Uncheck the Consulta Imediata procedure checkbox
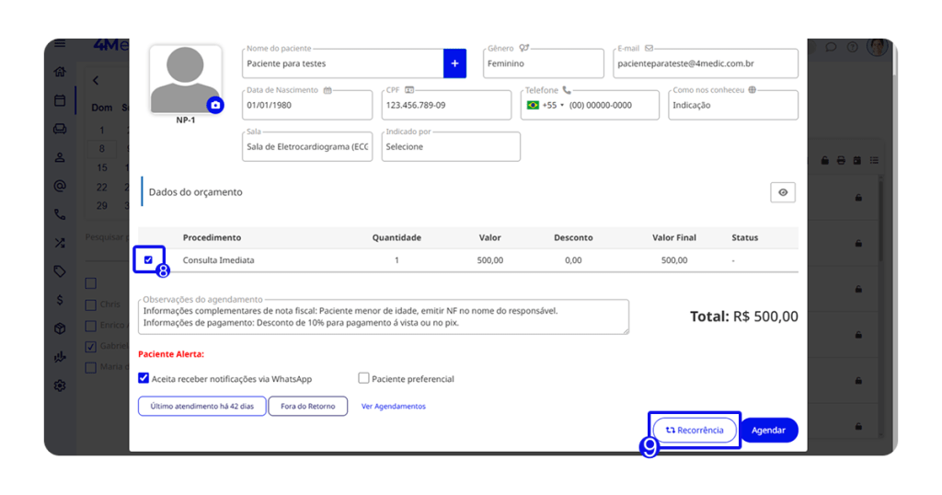The width and height of the screenshot is (942, 495). point(148,260)
